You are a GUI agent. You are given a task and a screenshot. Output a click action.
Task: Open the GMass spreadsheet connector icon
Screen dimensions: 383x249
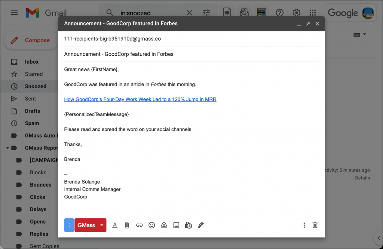pos(227,12)
